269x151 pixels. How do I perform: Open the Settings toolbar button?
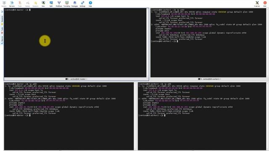tap(82, 4)
